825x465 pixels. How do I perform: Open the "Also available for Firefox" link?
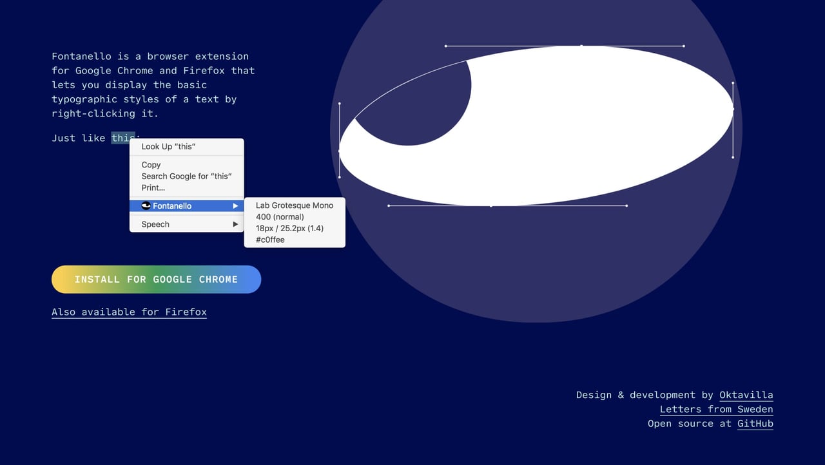tap(129, 312)
